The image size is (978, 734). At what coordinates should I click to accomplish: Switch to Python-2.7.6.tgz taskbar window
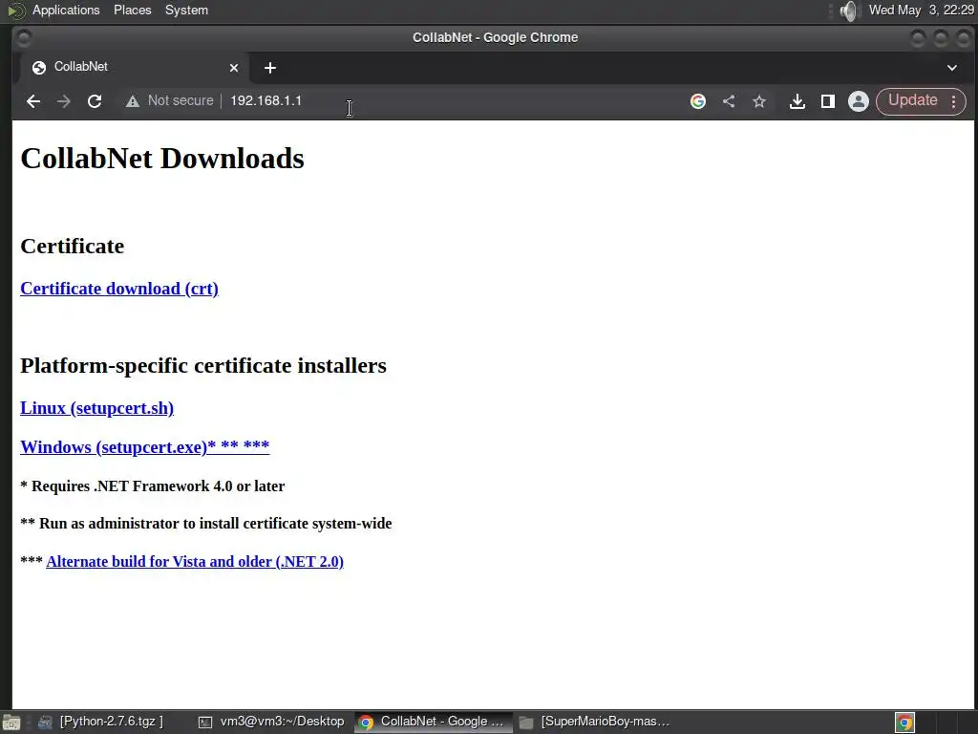coord(99,722)
